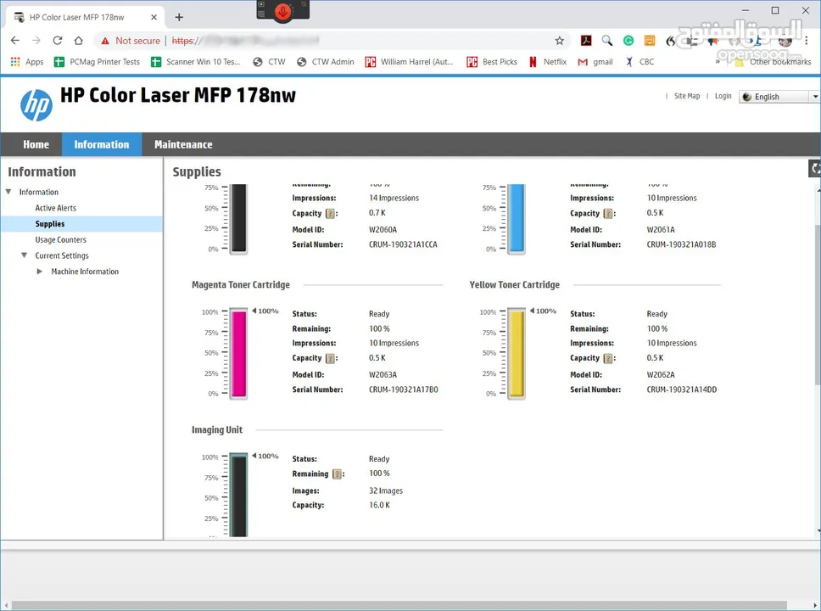Click the Black Model ID value W2060A

(383, 230)
